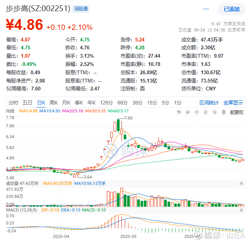Click the stock title 步步高(SZ:002251)
The image size is (252, 243).
pos(38,9)
